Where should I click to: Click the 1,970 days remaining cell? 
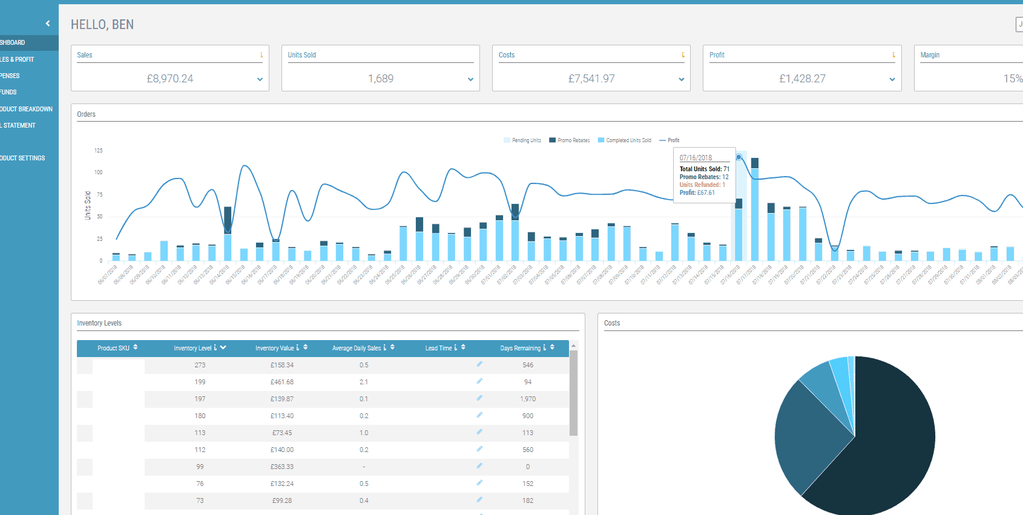coord(528,399)
